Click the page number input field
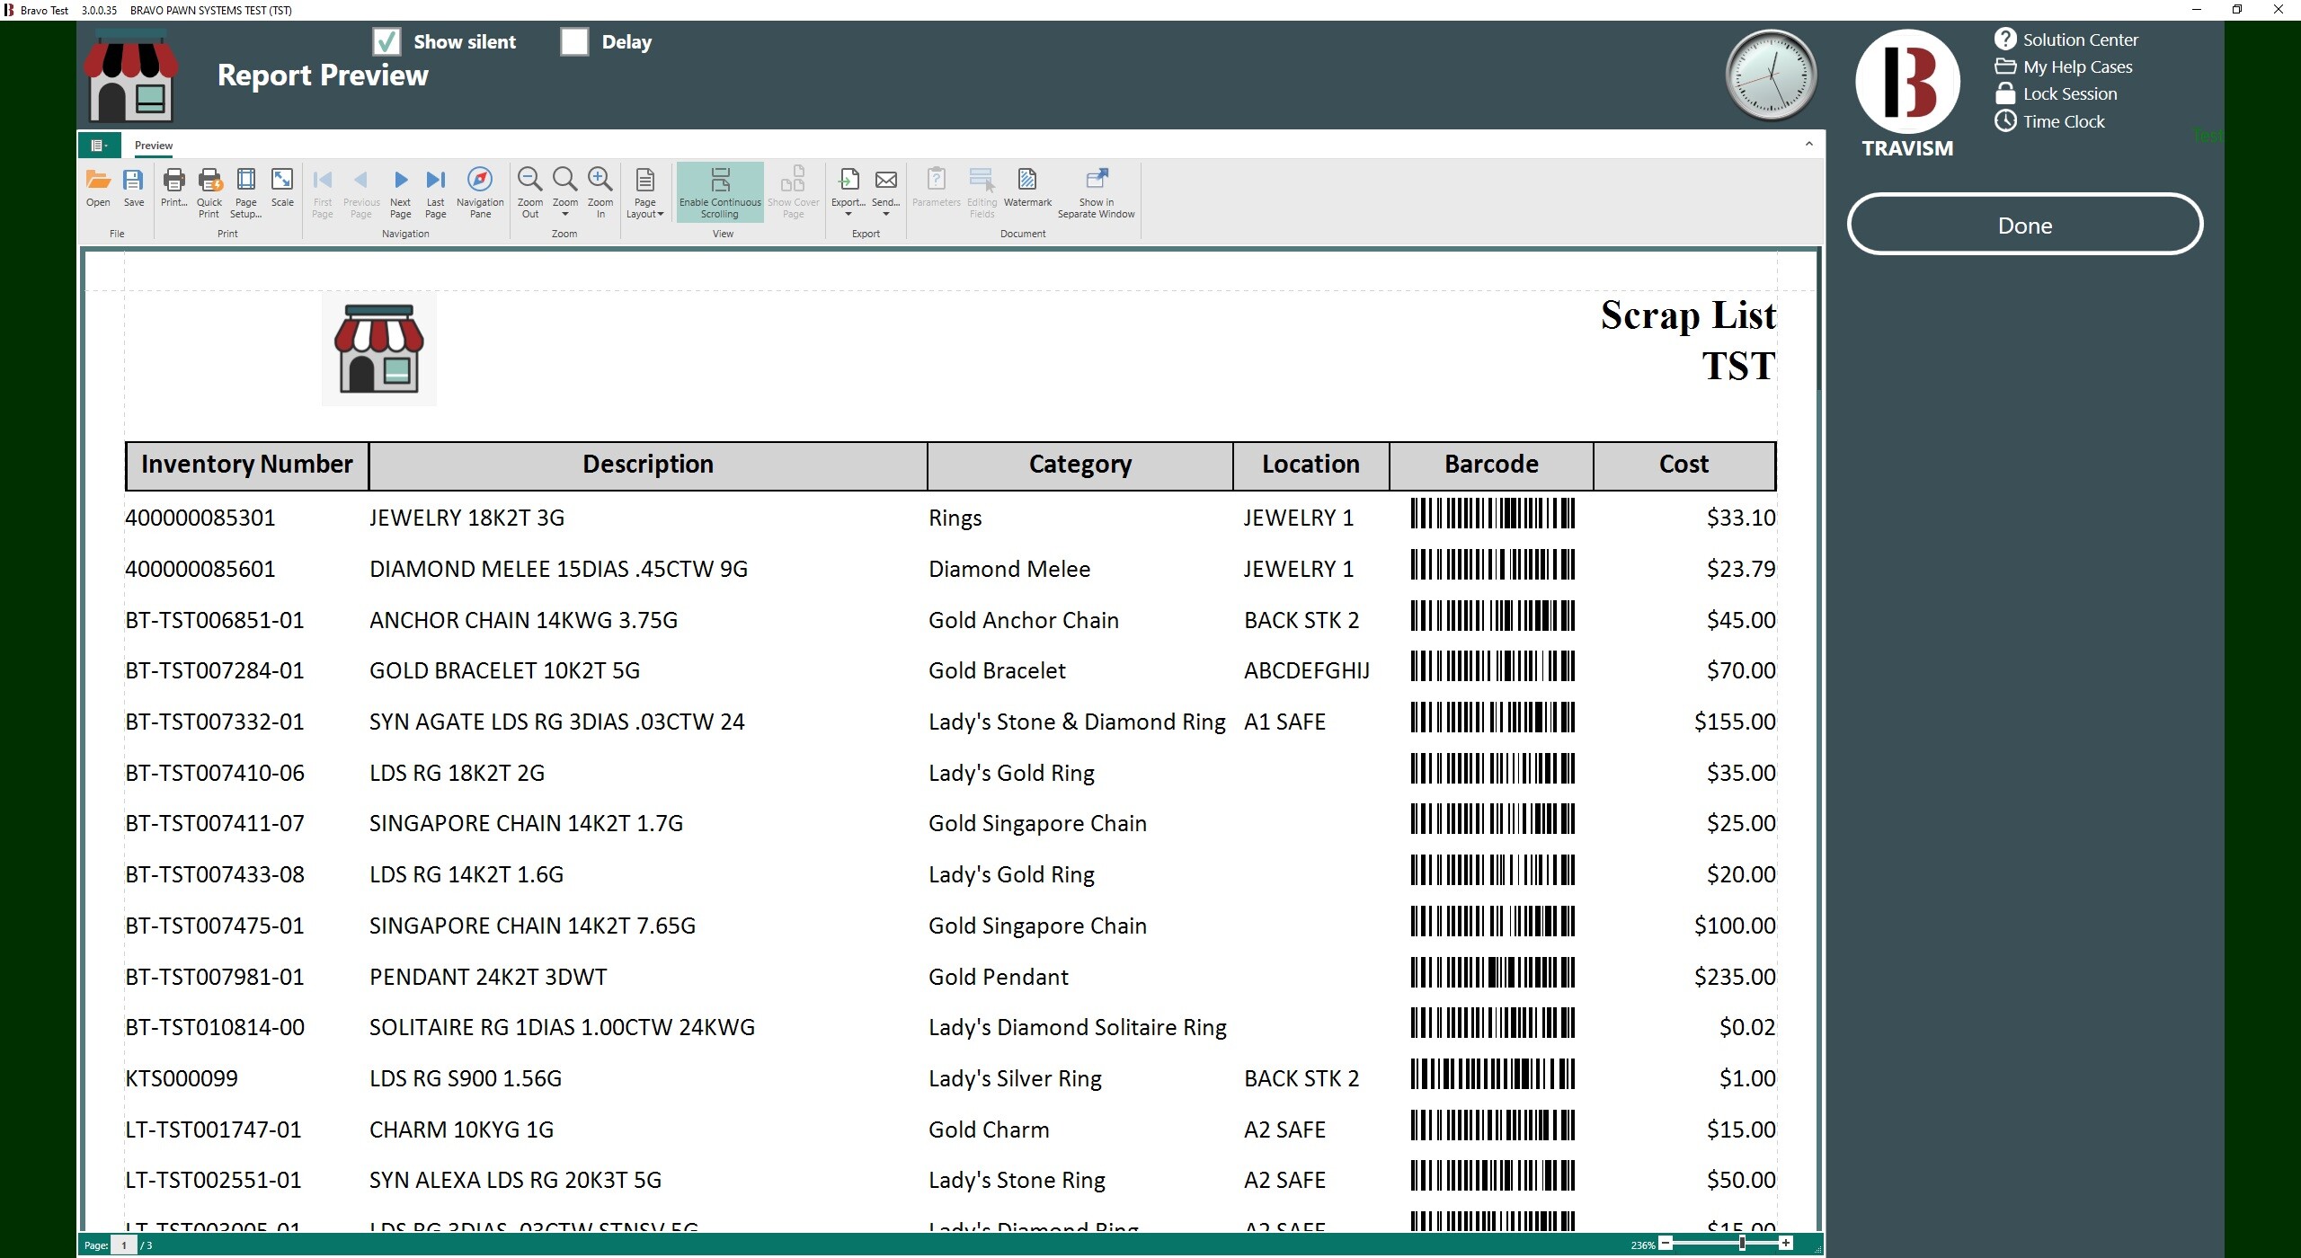 click(x=124, y=1245)
